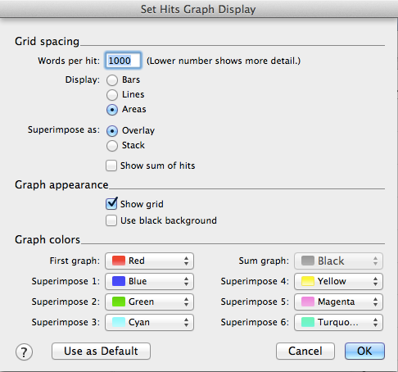Open the Superimpose 6 Turquoise dropdown
398x372 pixels.
pyautogui.click(x=338, y=322)
